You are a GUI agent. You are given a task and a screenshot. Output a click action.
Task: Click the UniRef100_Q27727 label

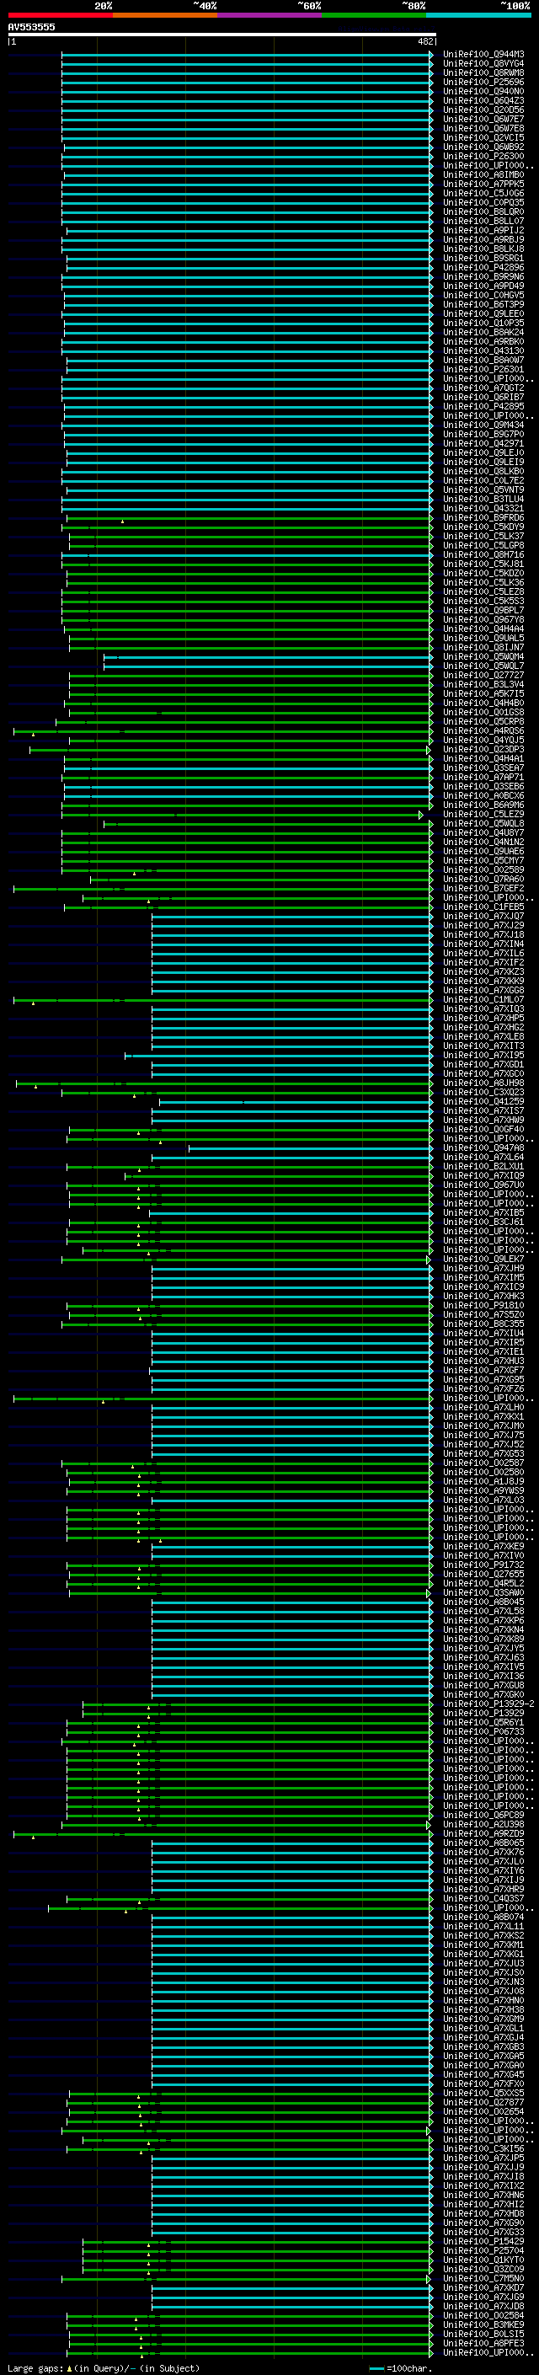[483, 675]
